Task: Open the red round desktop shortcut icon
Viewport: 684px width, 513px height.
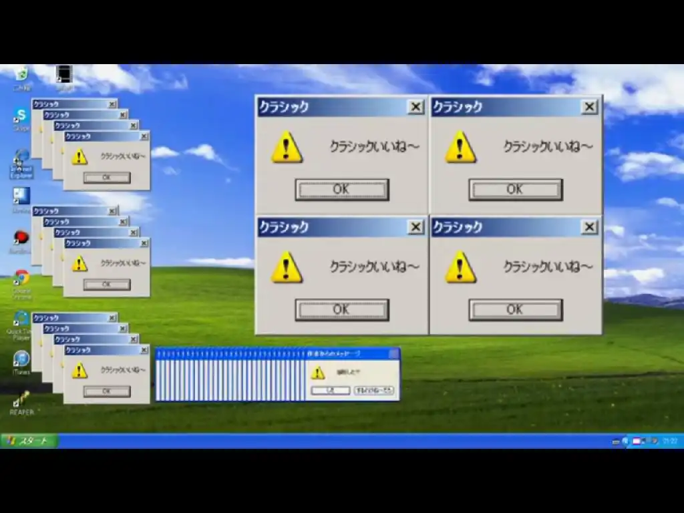Action: point(20,238)
